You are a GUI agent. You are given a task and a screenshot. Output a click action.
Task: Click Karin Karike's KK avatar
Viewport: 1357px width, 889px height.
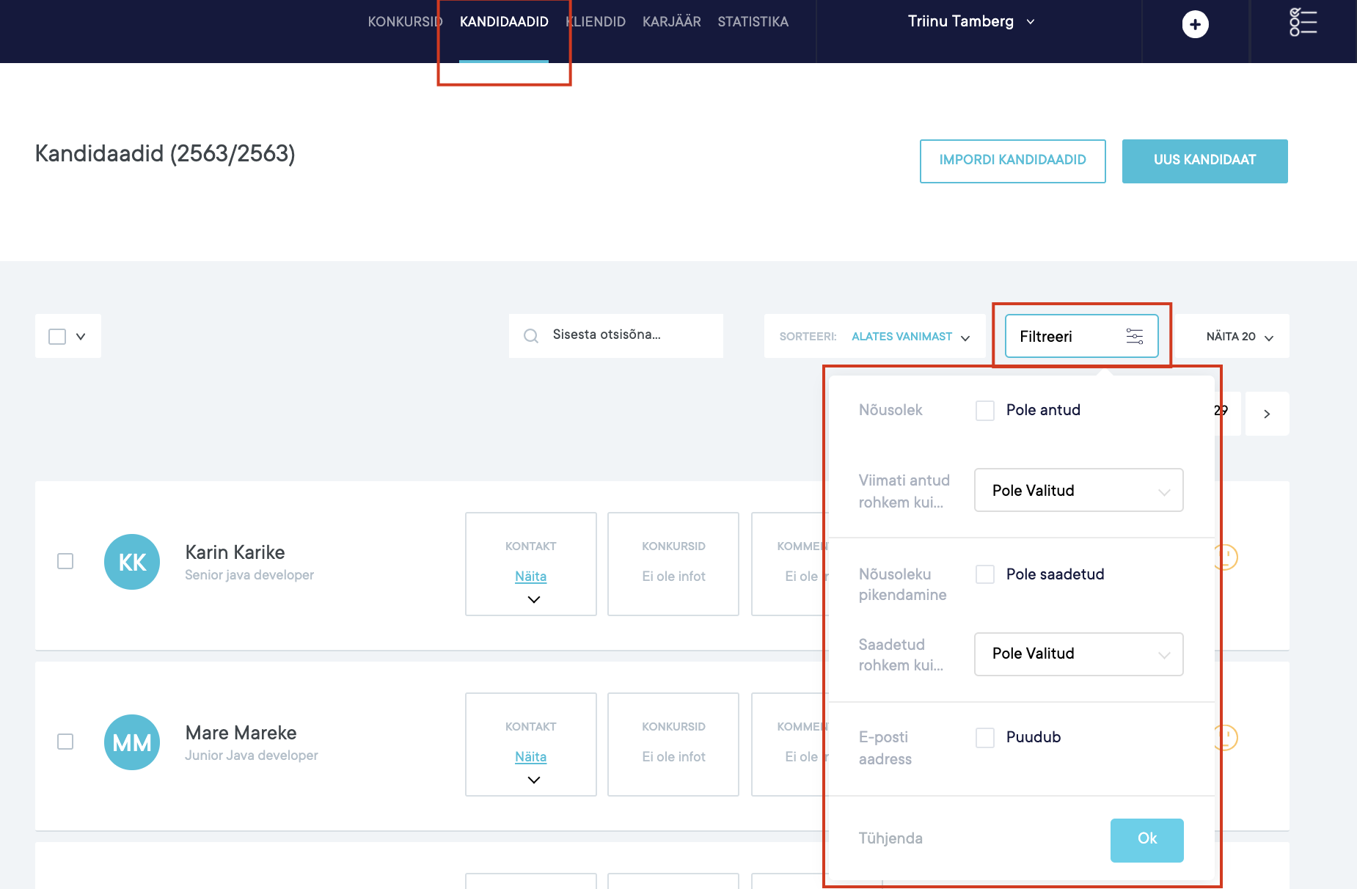click(x=132, y=562)
